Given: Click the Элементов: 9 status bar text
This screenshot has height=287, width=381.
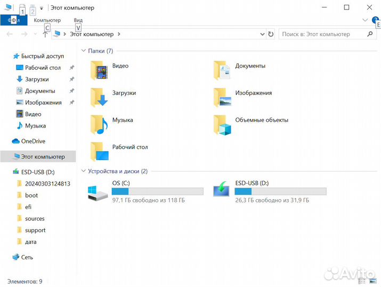Looking at the screenshot, I should point(25,282).
